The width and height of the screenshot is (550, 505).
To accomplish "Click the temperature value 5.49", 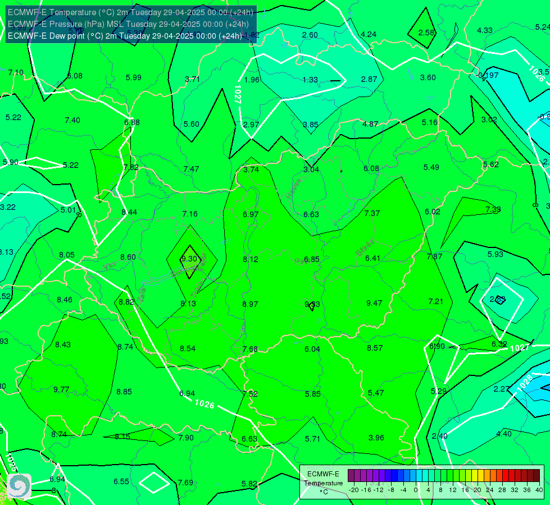I will coord(431,168).
